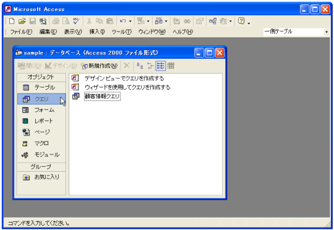This screenshot has width=334, height=230.
Task: Open the 編集(E) menu
Action: [48, 32]
